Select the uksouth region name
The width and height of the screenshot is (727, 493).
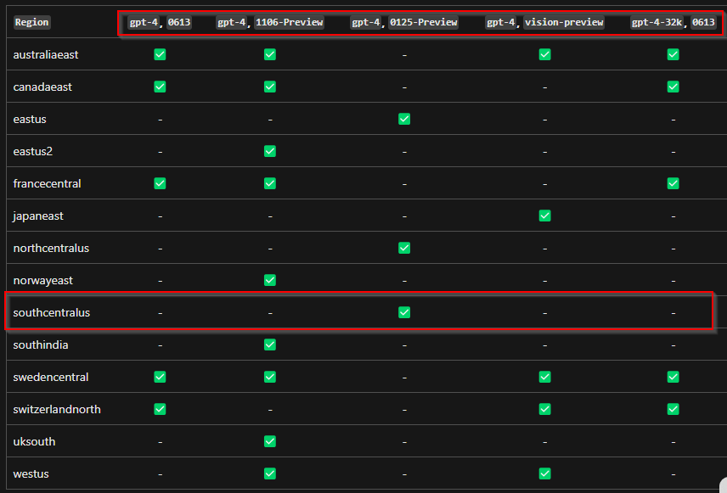(34, 441)
